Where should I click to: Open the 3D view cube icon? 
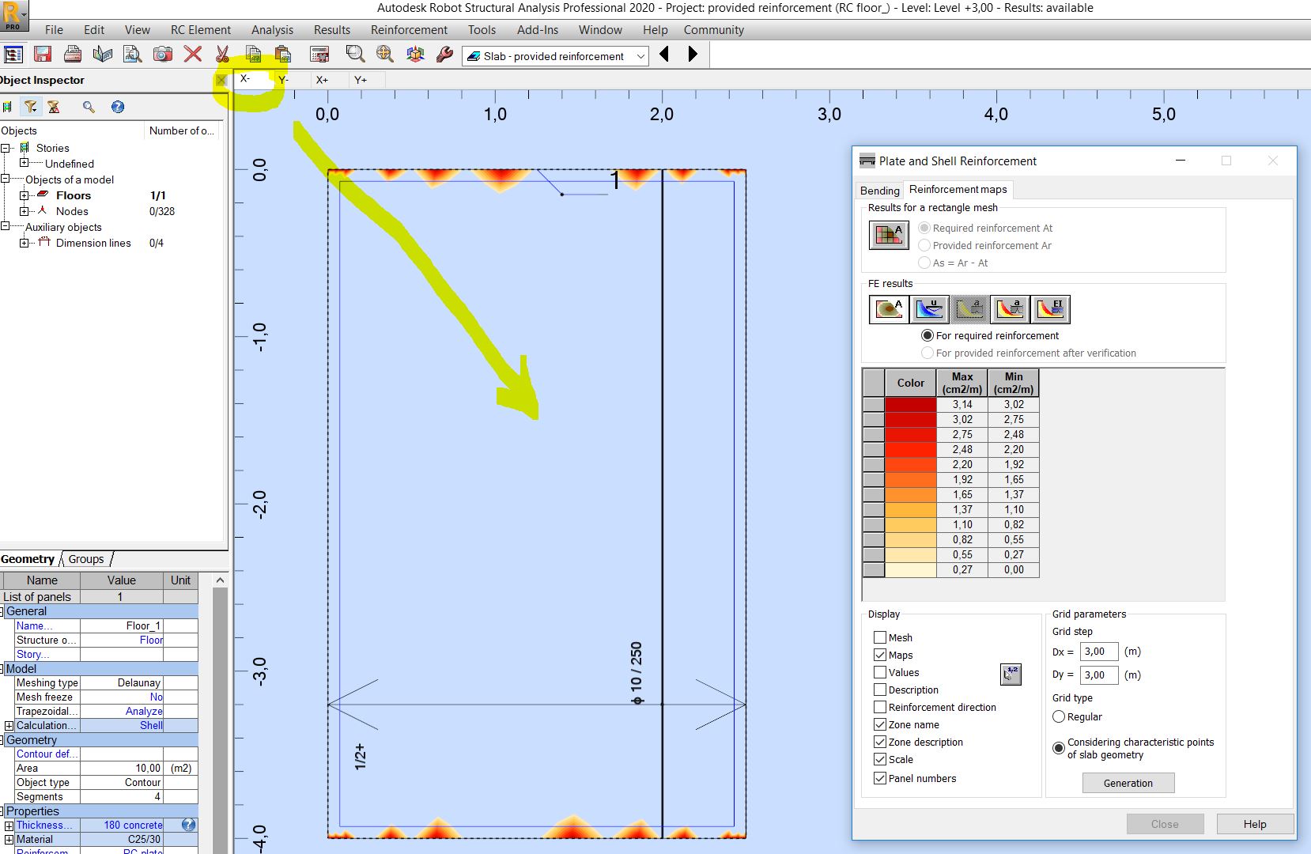coord(414,54)
